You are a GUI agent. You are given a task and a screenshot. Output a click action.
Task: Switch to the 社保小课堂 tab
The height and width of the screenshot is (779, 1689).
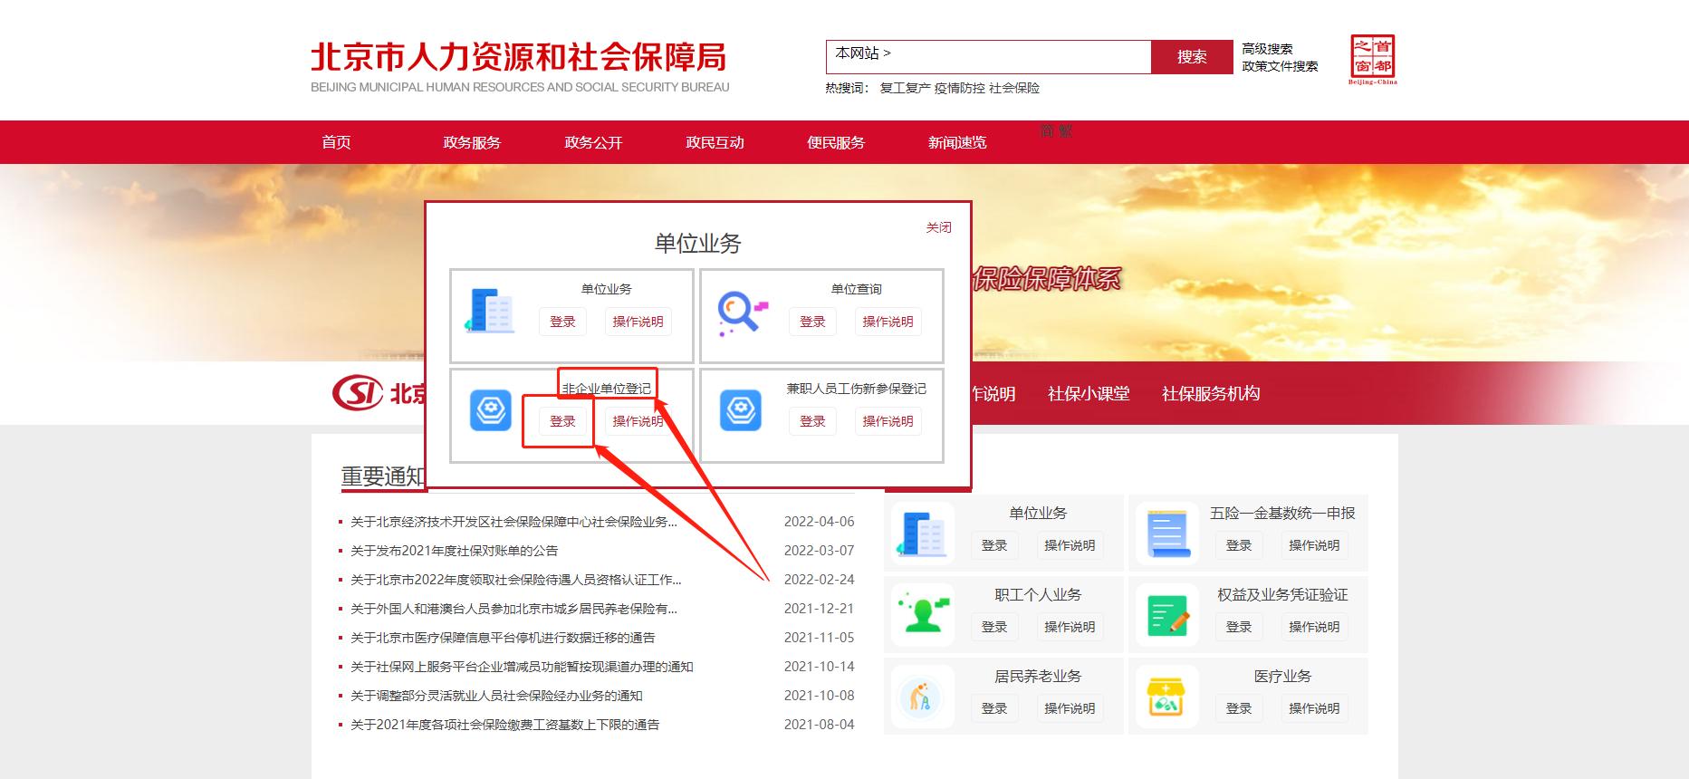1089,393
